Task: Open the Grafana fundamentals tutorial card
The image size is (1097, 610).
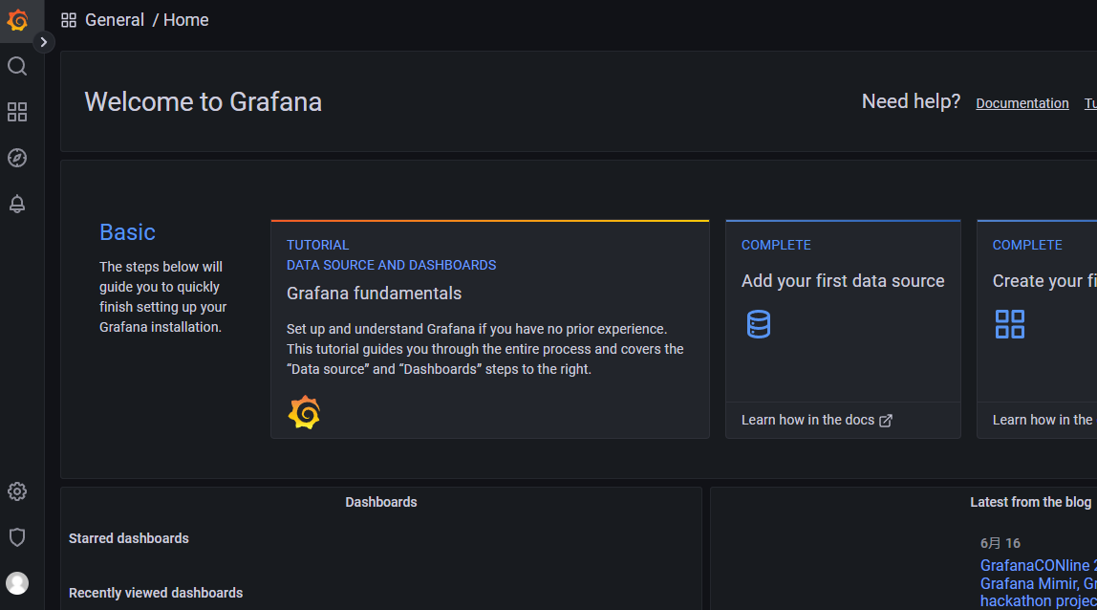Action: pyautogui.click(x=489, y=329)
